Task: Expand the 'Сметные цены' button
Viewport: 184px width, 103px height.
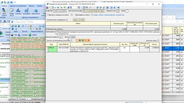Action: pos(158,41)
